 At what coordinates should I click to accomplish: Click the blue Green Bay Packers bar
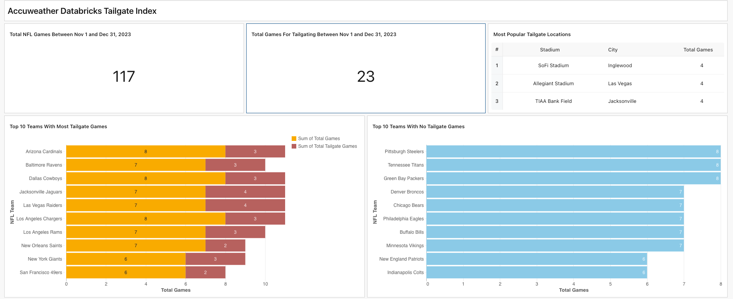[574, 178]
